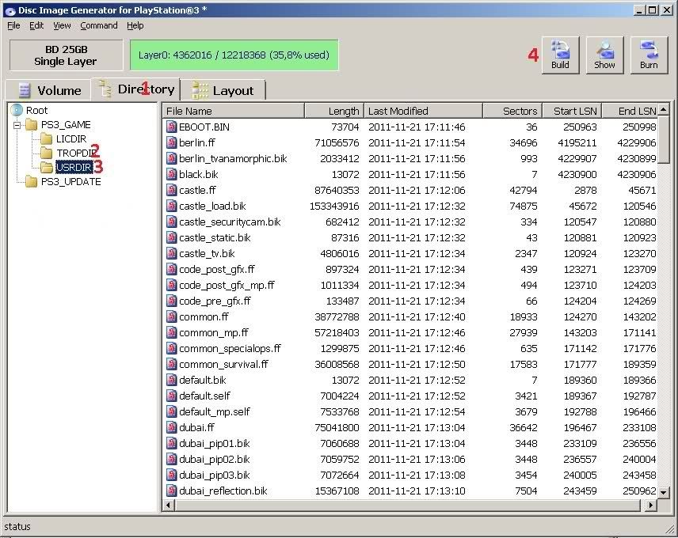Open the File menu
The image size is (678, 538).
coord(13,25)
